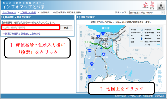Click 市役所 label on the map
The width and height of the screenshot is (167, 99).
click(x=105, y=44)
